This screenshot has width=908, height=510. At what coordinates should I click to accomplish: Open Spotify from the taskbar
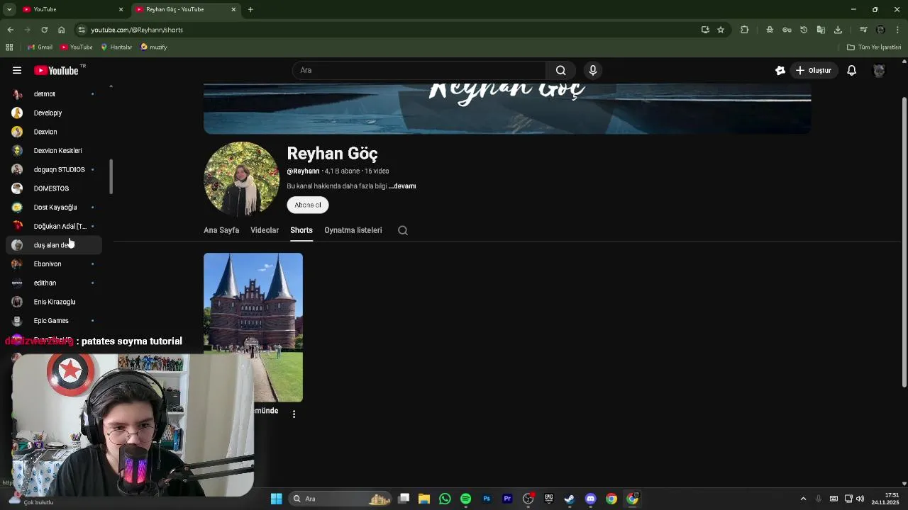(465, 499)
